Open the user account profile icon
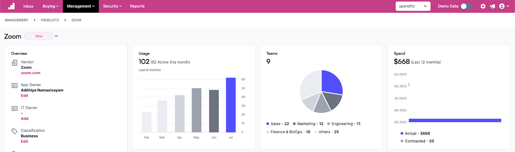The image size is (515, 152). 502,6
